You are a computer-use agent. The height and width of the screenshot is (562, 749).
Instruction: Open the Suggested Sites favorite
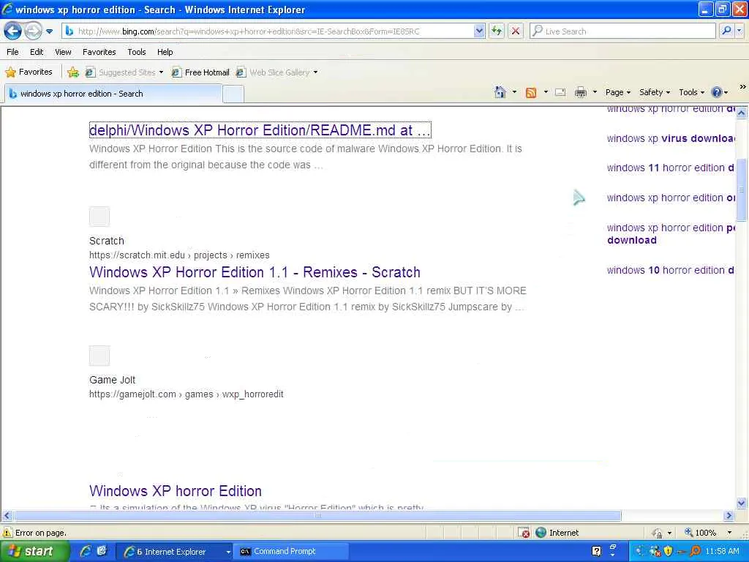(123, 72)
